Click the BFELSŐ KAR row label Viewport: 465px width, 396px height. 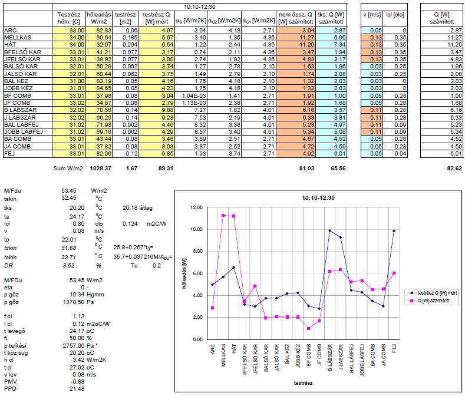click(x=28, y=52)
